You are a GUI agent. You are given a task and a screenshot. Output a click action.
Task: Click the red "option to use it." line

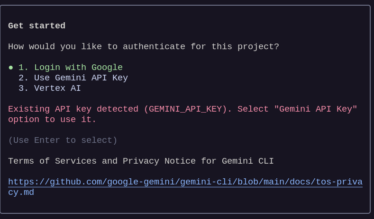[x=52, y=120]
